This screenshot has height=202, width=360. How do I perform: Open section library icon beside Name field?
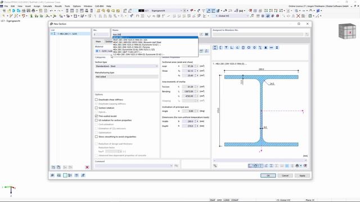(x=206, y=34)
